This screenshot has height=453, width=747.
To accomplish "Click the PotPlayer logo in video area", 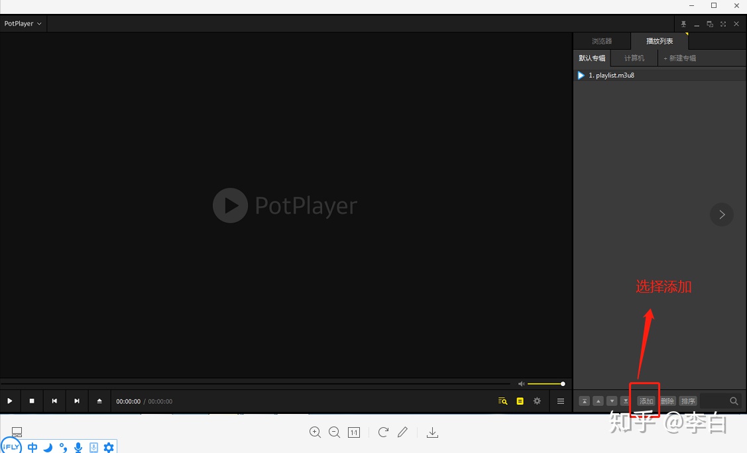I will (285, 205).
